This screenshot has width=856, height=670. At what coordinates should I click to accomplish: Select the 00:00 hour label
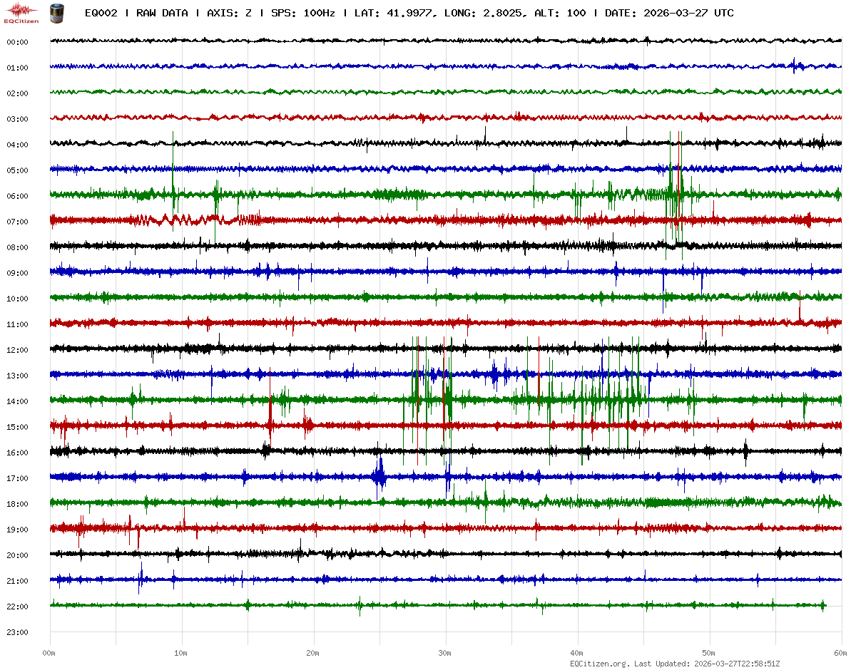tap(17, 42)
